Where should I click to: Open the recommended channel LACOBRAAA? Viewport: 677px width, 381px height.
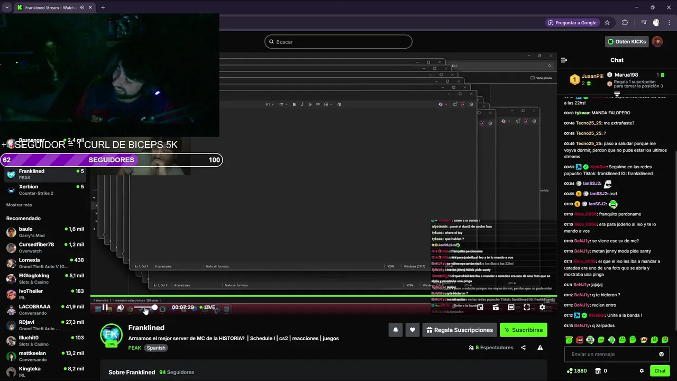pyautogui.click(x=45, y=309)
